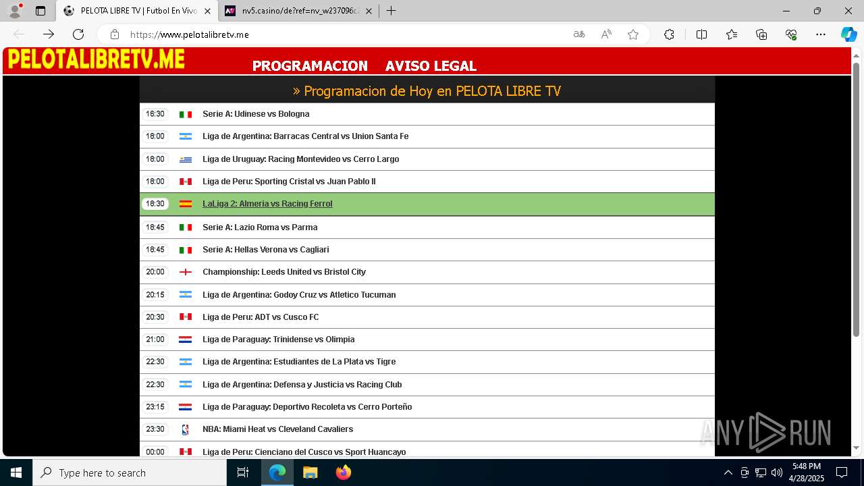Image resolution: width=864 pixels, height=486 pixels.
Task: Open the volume tray icon
Action: [x=777, y=473]
